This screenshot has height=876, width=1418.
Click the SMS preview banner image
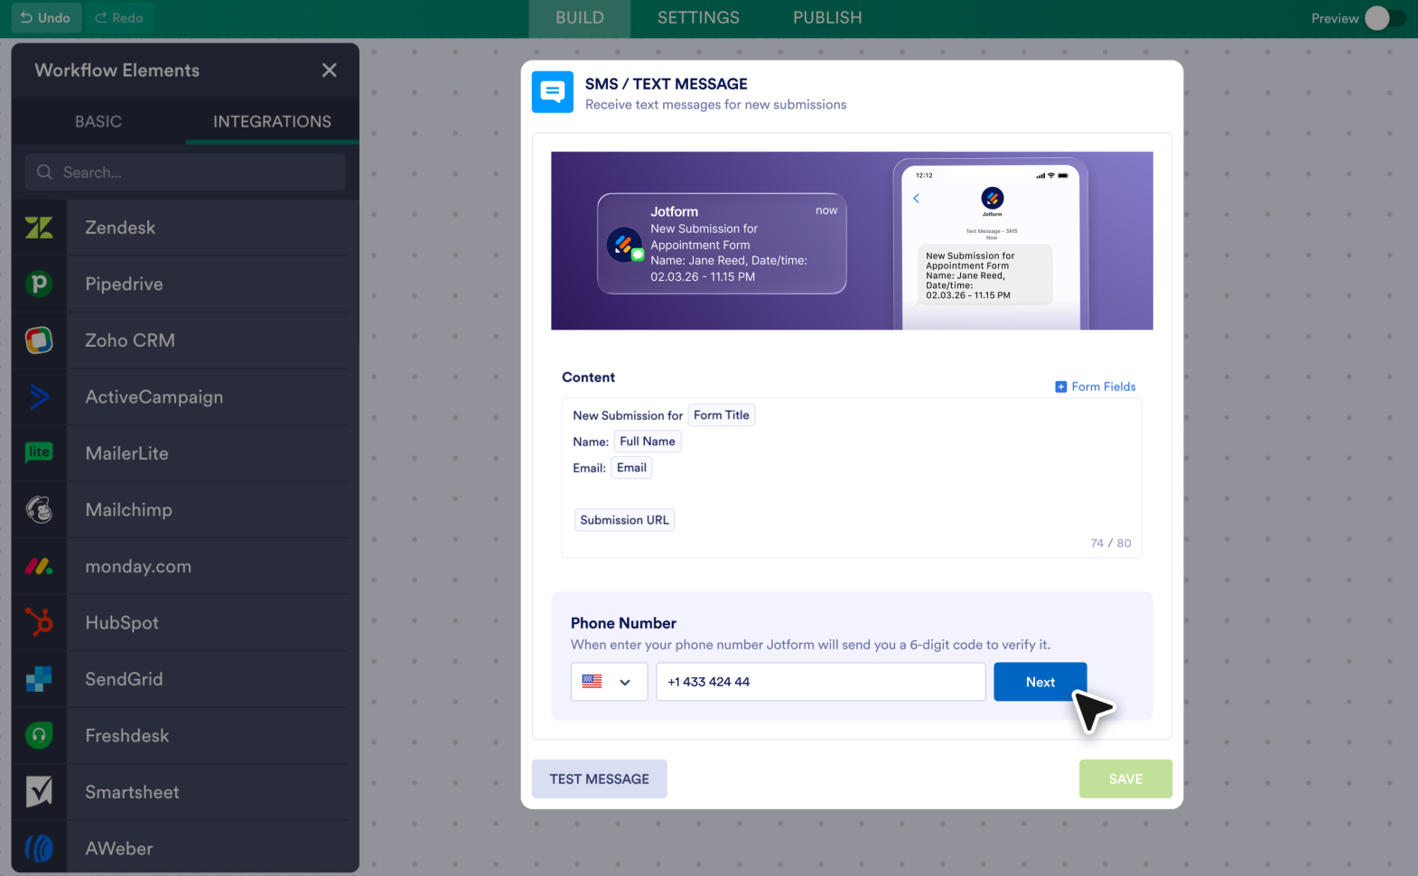852,240
